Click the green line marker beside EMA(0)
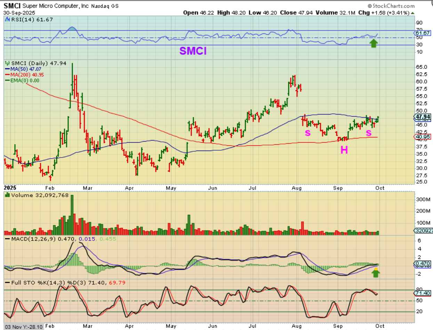 click(7, 80)
